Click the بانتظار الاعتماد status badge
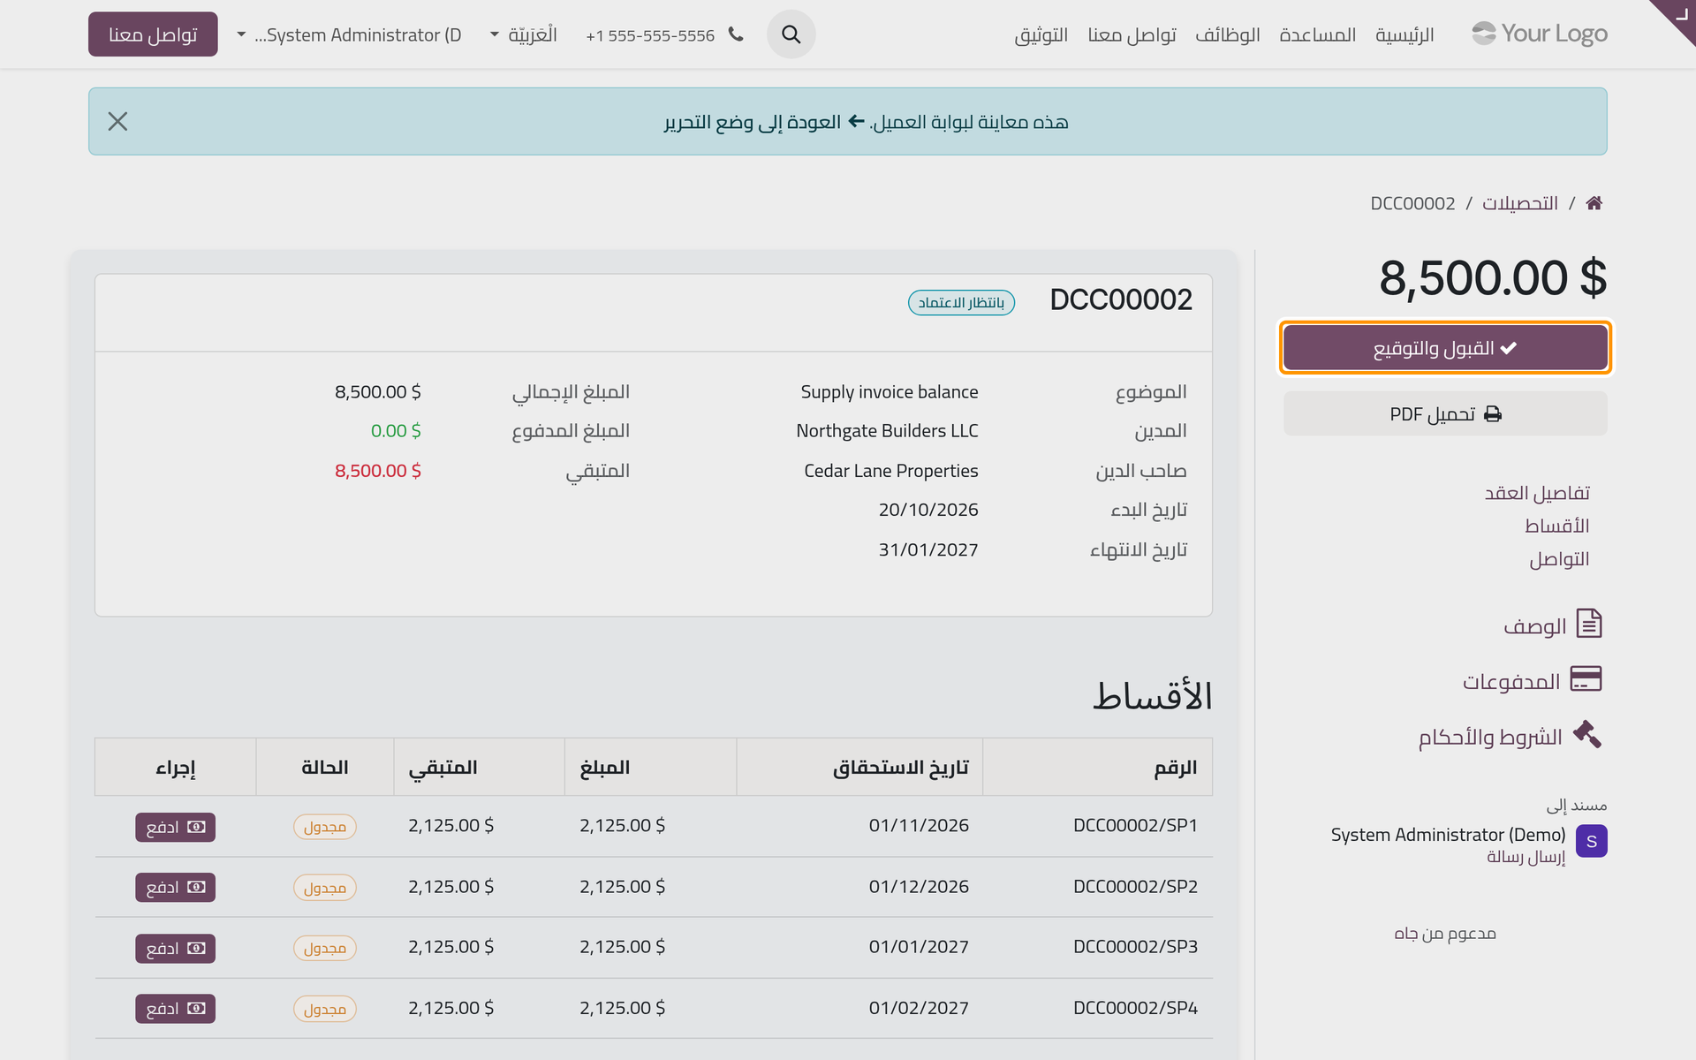Screen dimensions: 1696x1060 click(961, 302)
